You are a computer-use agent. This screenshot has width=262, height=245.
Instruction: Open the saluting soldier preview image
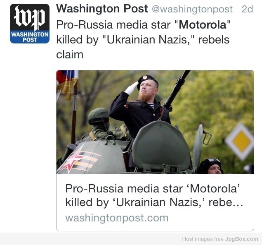tap(155, 122)
